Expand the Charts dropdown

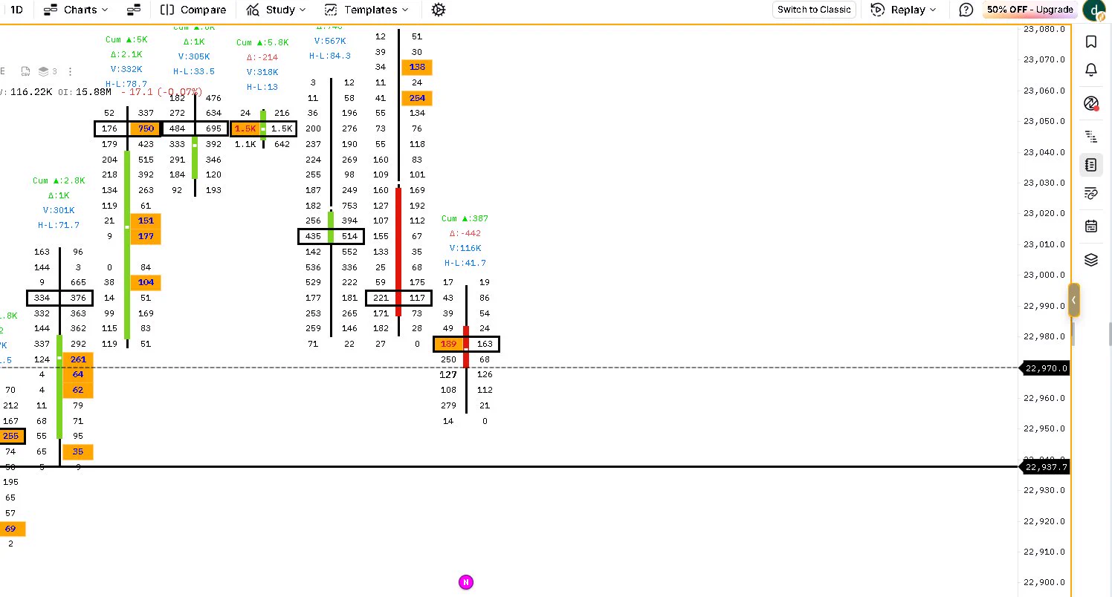pos(76,10)
